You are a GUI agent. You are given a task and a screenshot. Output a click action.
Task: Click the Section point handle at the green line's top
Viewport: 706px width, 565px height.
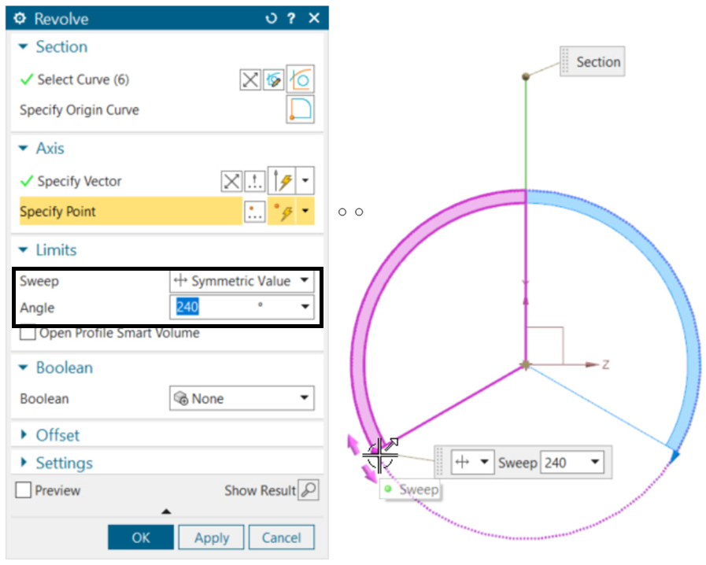(x=526, y=76)
